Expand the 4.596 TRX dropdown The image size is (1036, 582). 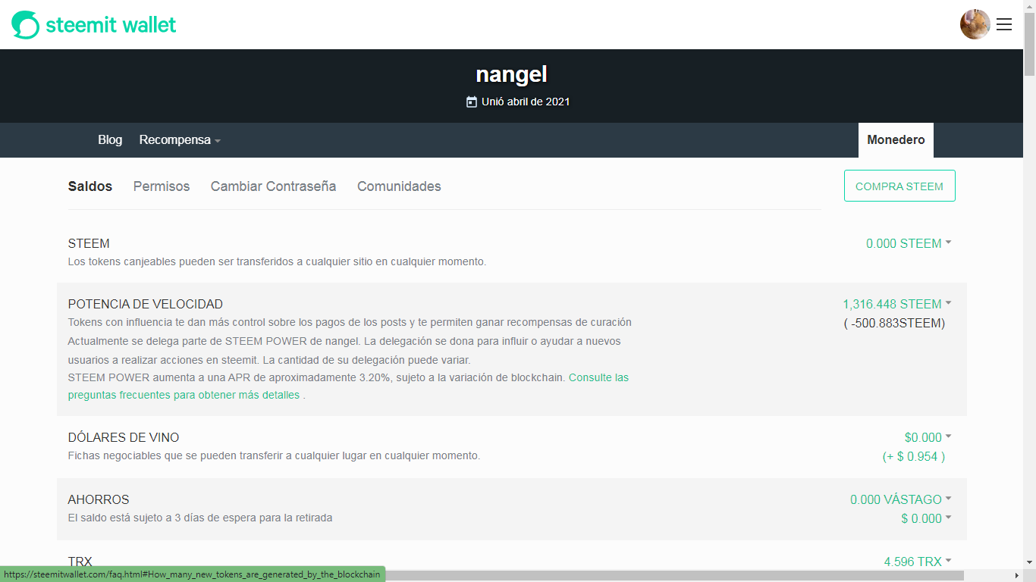click(918, 562)
